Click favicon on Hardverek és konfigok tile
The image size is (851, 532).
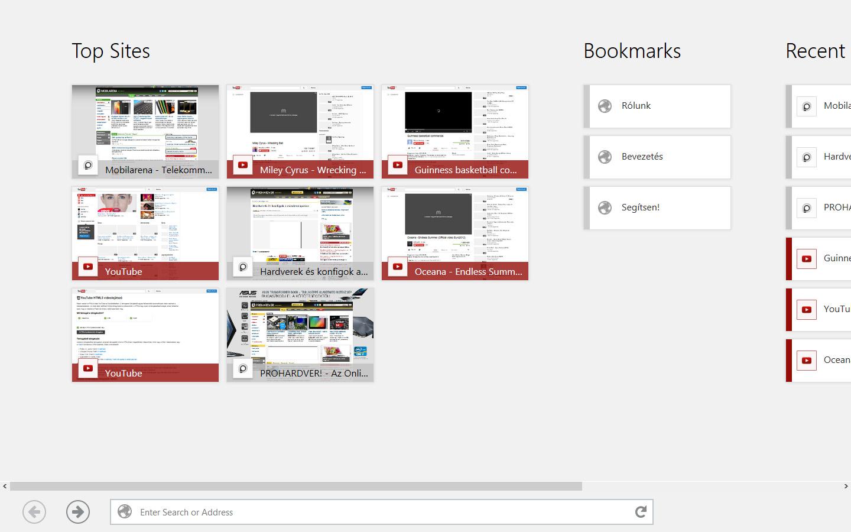243,267
